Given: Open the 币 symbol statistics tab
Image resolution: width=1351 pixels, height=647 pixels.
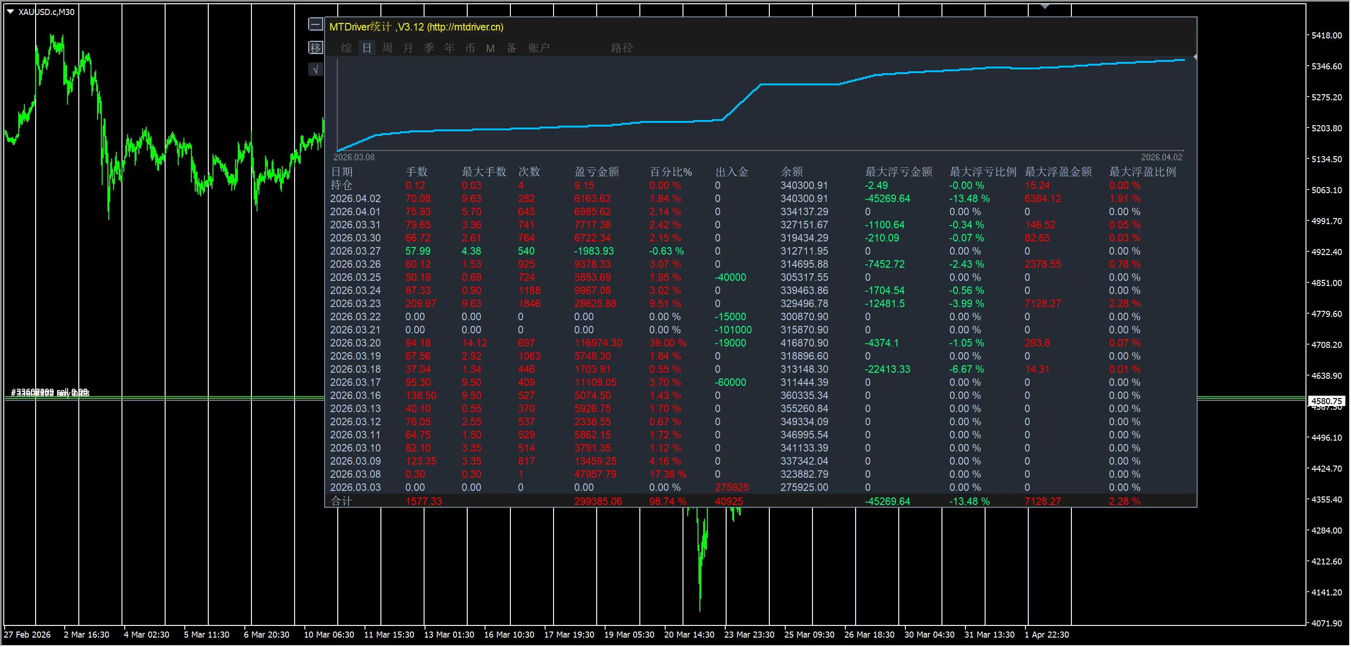Looking at the screenshot, I should click(x=470, y=48).
